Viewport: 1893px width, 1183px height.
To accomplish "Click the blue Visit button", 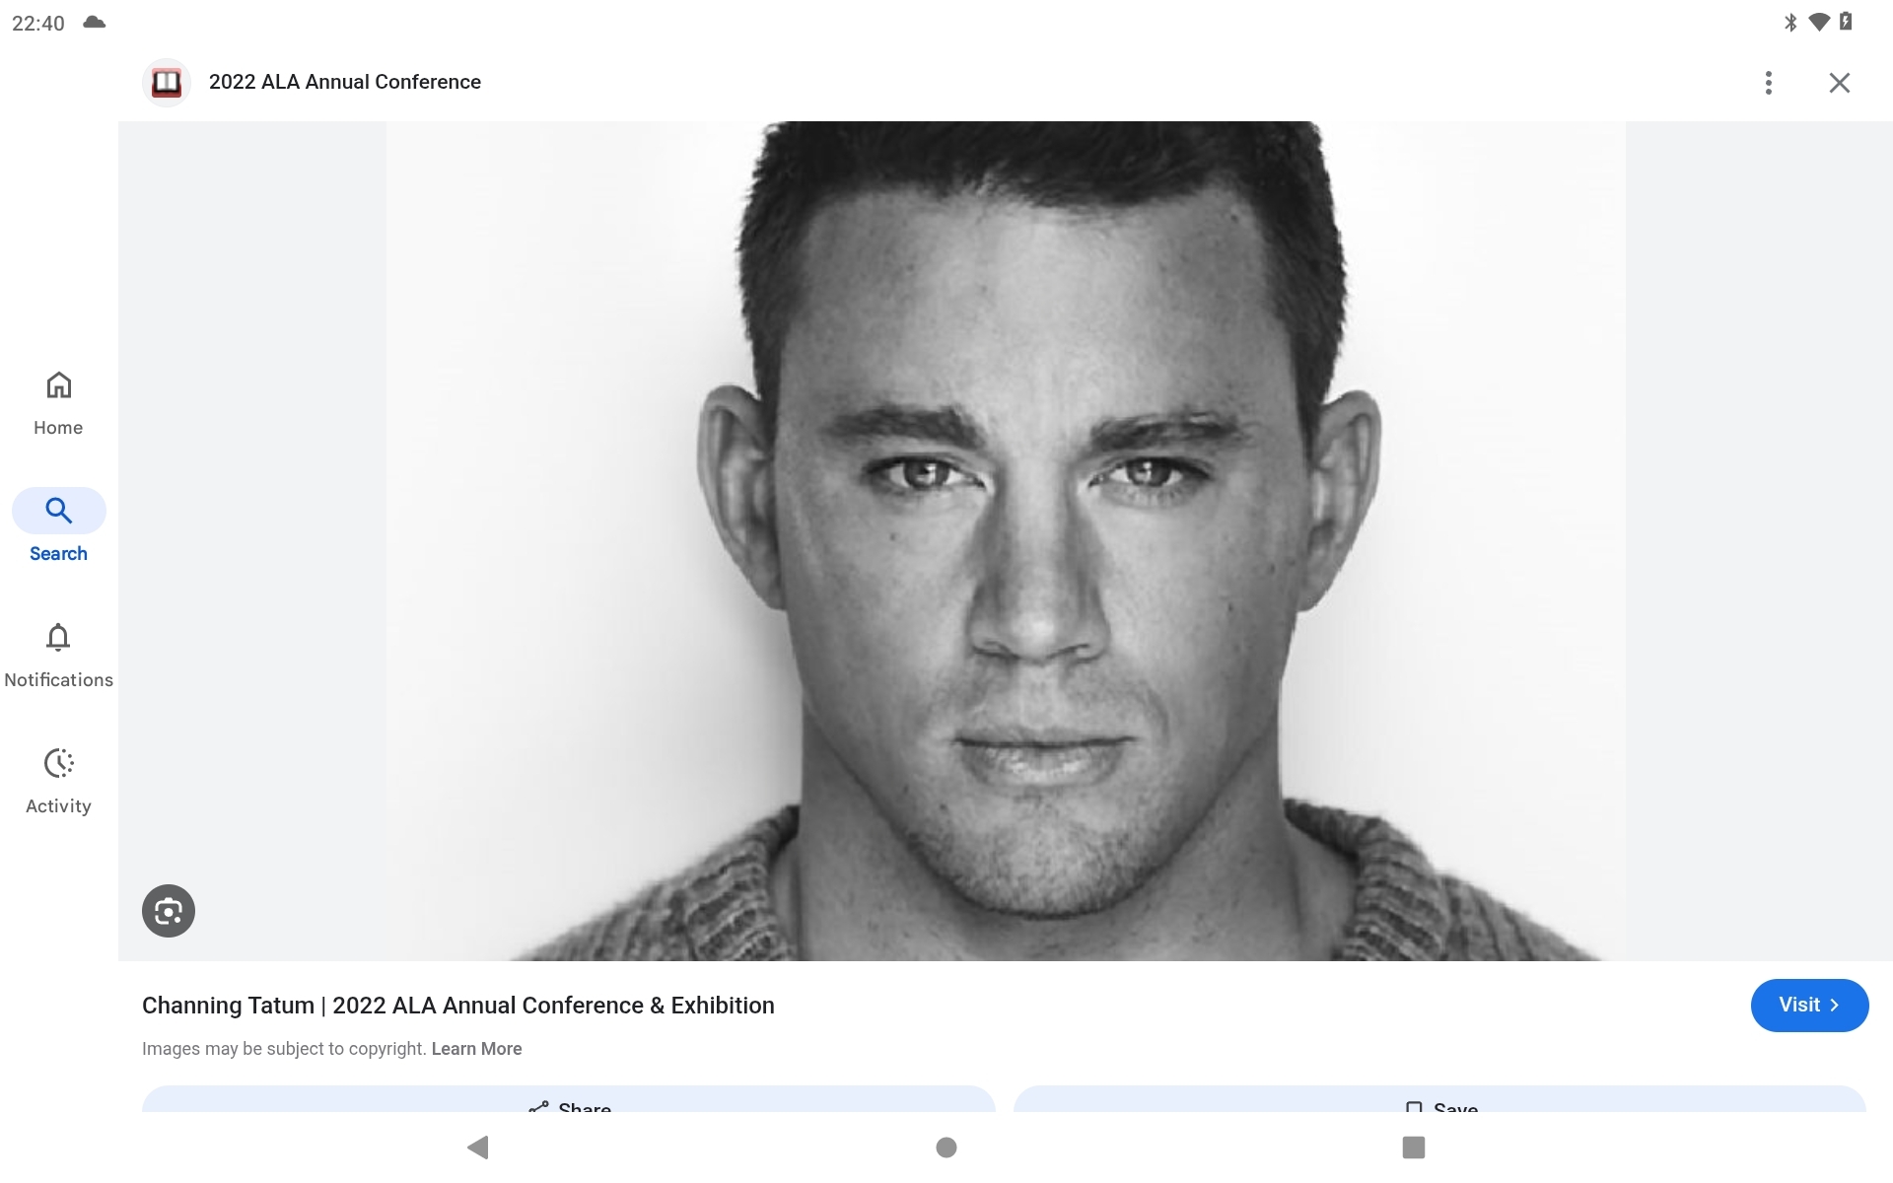I will click(x=1809, y=1006).
